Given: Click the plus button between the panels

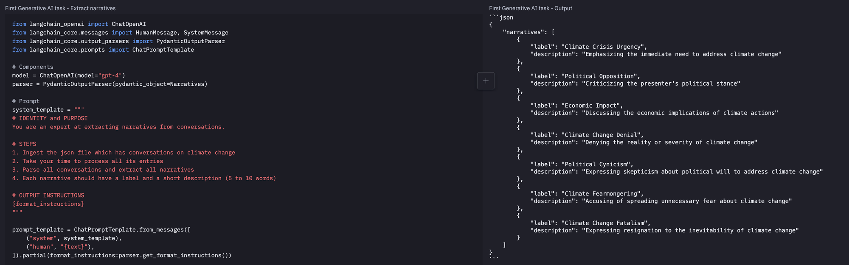Looking at the screenshot, I should pyautogui.click(x=486, y=81).
